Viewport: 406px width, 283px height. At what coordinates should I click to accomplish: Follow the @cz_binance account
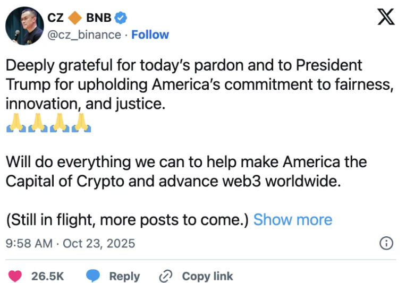point(150,35)
